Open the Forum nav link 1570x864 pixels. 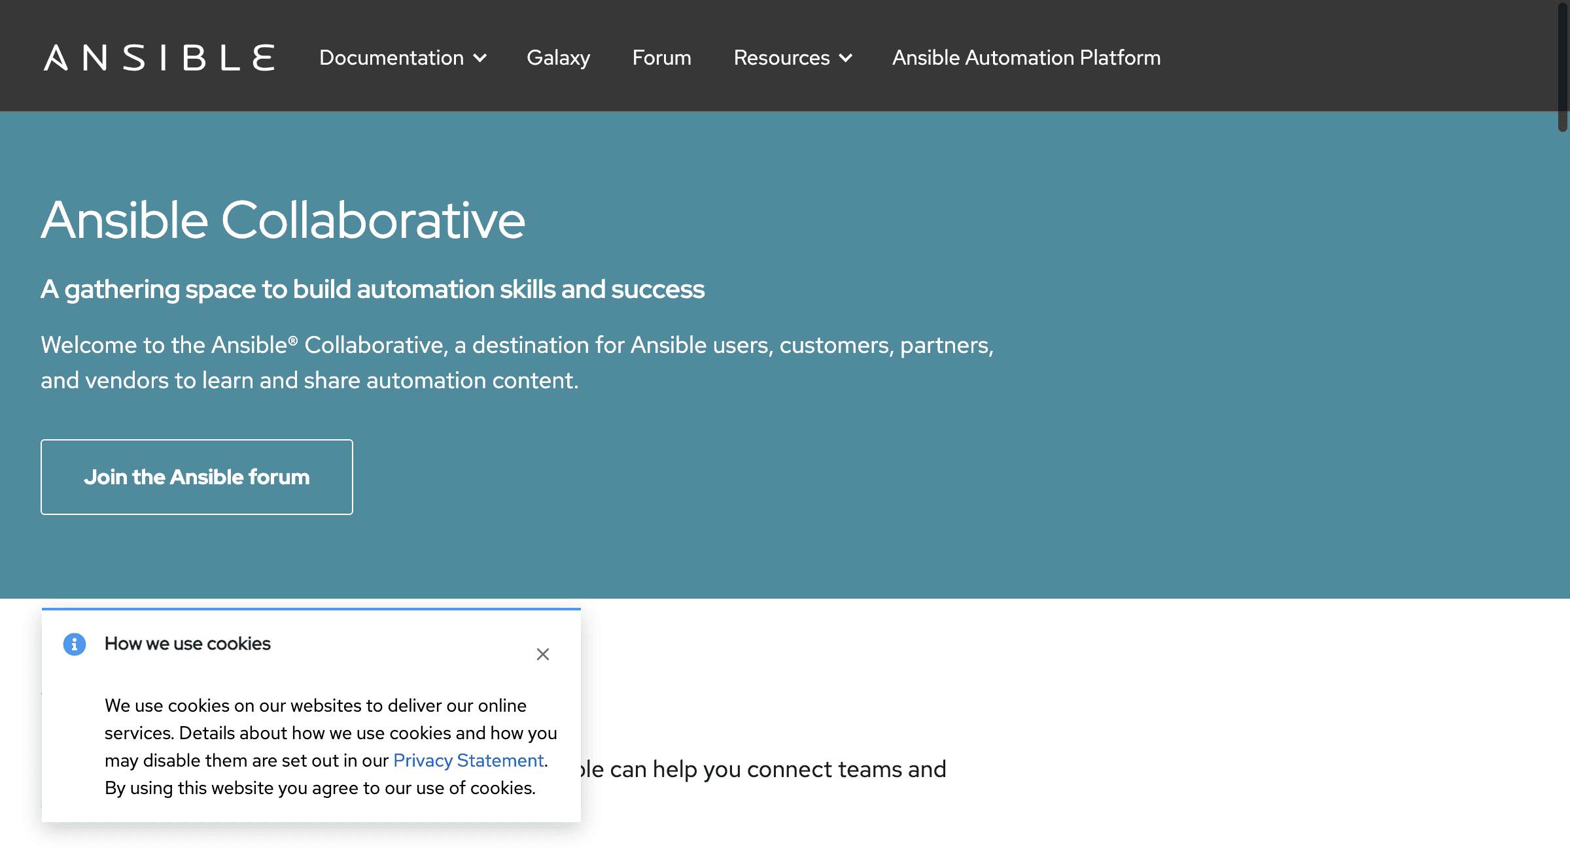661,58
